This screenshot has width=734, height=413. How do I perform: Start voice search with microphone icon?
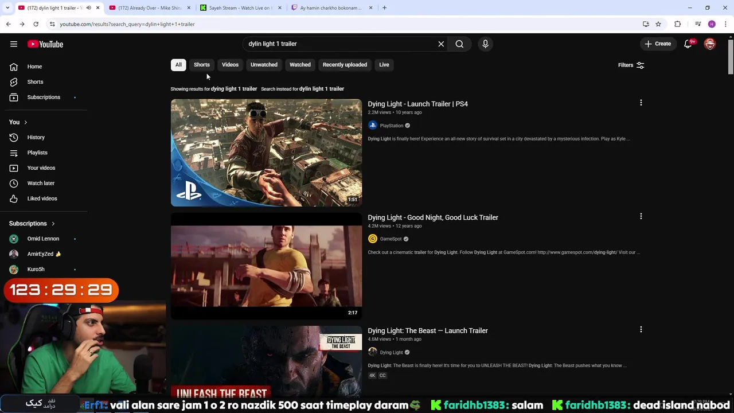(485, 44)
